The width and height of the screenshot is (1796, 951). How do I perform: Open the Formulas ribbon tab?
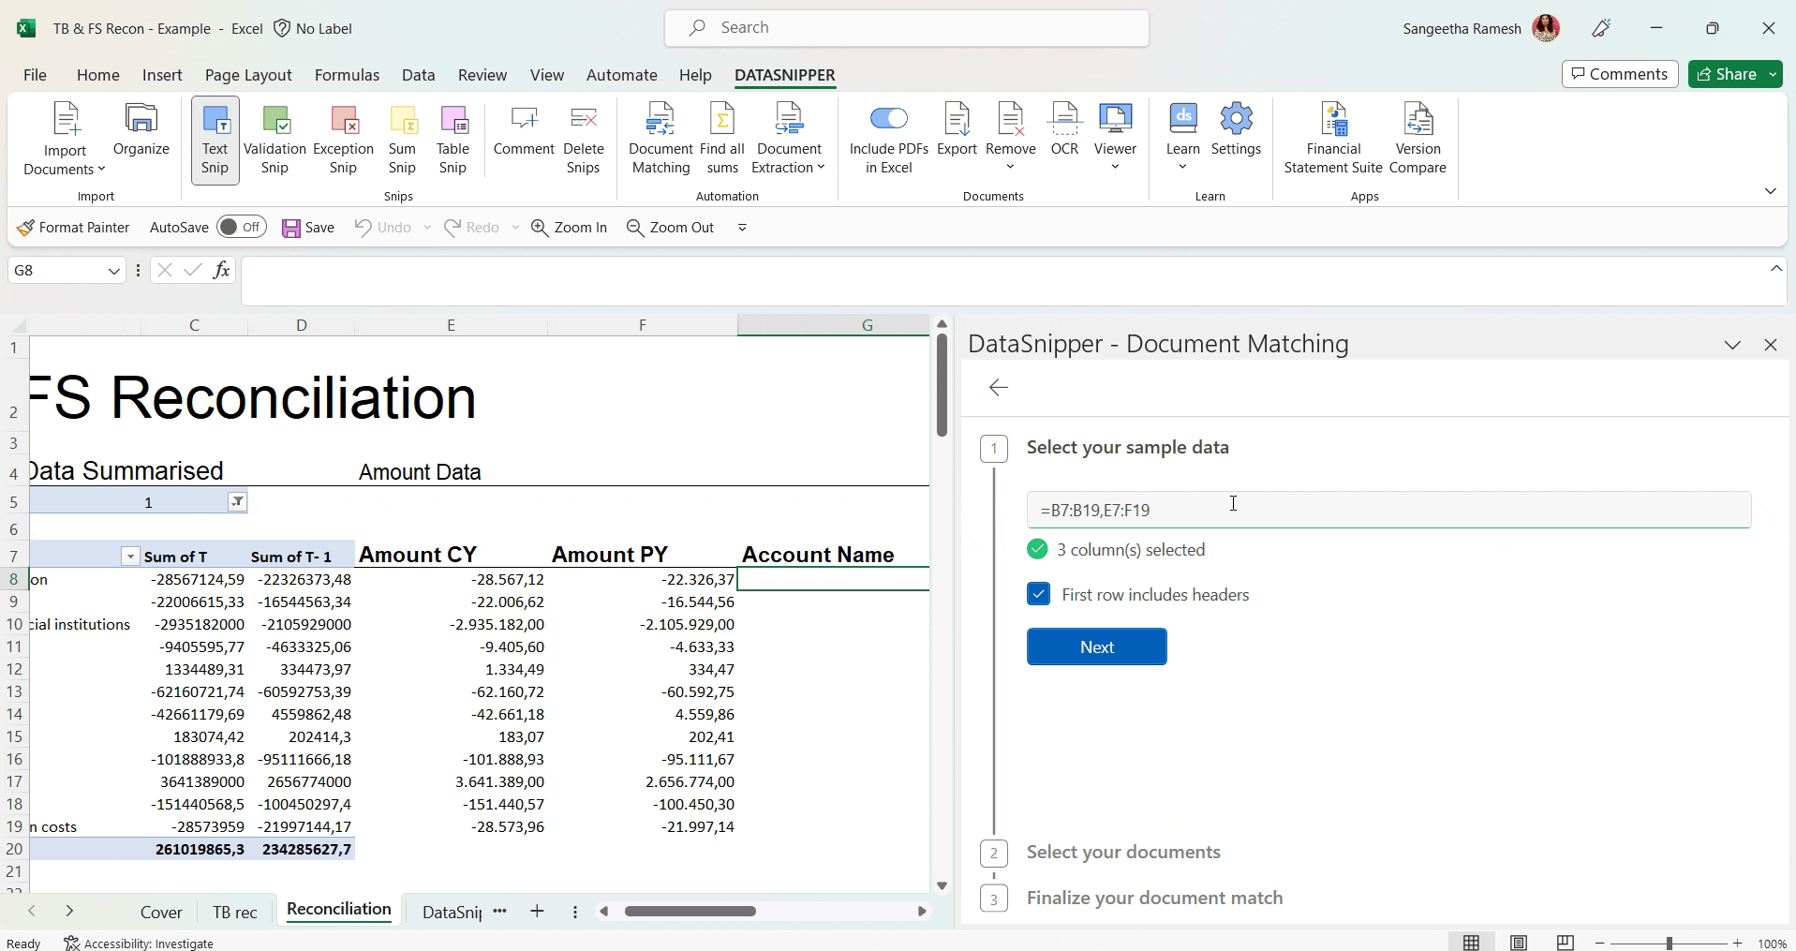347,75
